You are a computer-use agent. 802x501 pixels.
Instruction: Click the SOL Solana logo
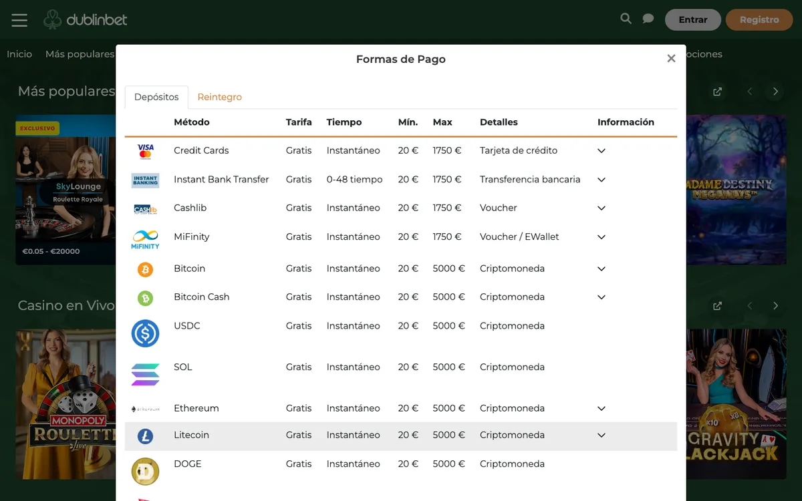[145, 375]
